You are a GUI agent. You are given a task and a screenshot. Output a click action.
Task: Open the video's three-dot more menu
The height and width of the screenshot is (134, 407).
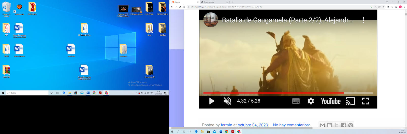click(364, 20)
